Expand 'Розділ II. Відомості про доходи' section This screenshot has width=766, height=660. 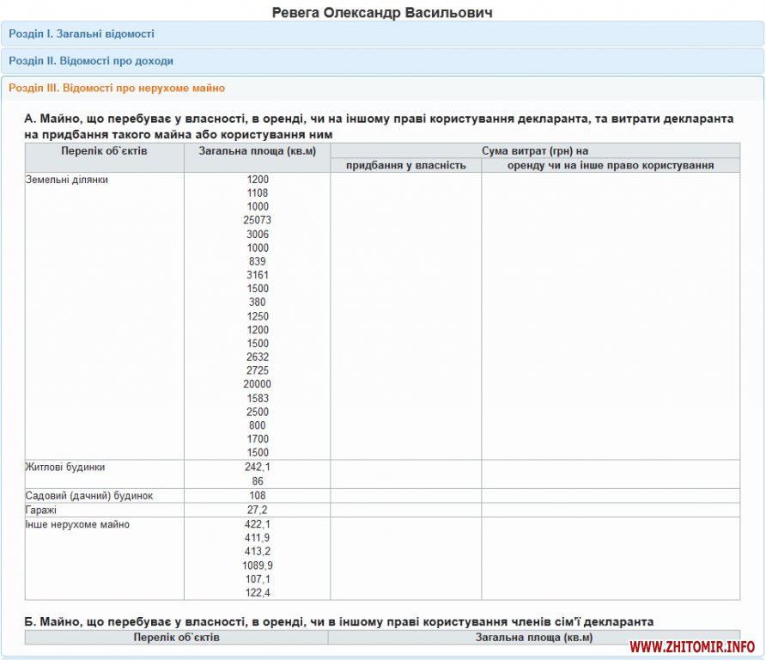[91, 62]
